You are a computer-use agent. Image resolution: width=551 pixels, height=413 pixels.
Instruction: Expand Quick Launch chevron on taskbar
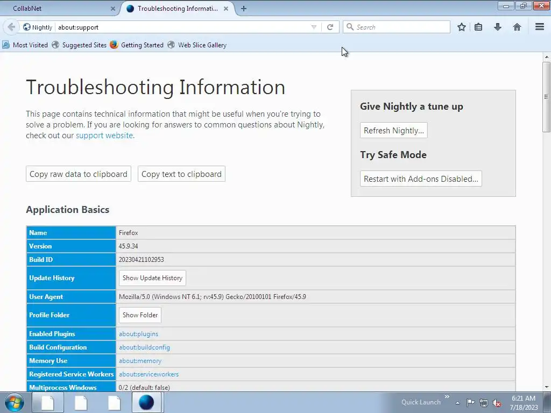(447, 397)
